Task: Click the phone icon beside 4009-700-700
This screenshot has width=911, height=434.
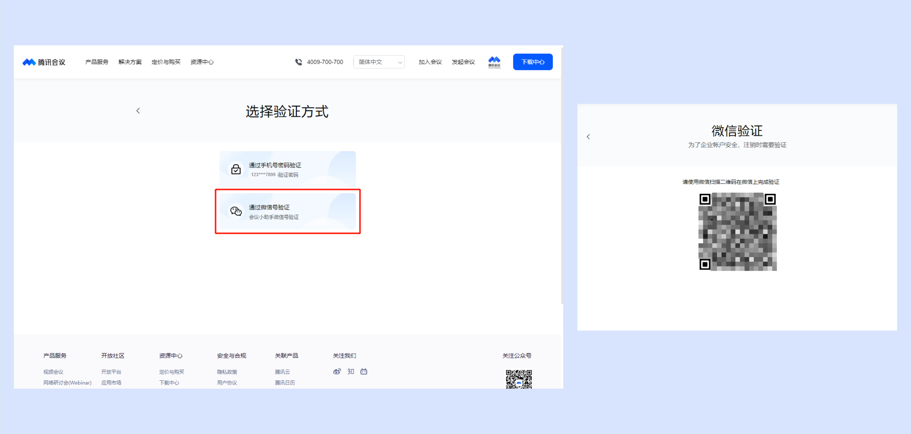Action: point(298,62)
